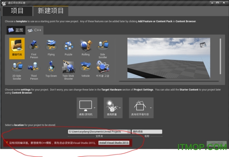This screenshot has width=229, height=157.
Task: Click the folder browse button beside path
Action: (x=129, y=131)
